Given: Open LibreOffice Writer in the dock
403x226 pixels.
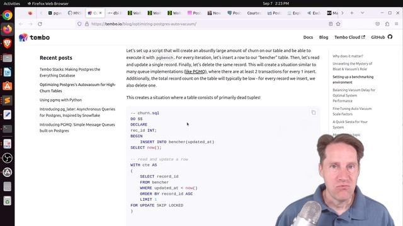Looking at the screenshot, I should tap(7, 72).
